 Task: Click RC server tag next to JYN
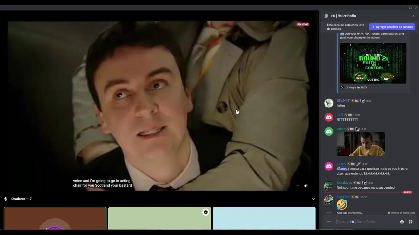pos(348,115)
